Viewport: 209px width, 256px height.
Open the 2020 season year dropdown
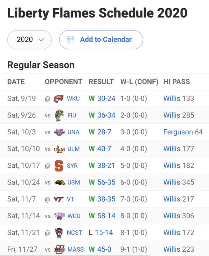click(30, 40)
